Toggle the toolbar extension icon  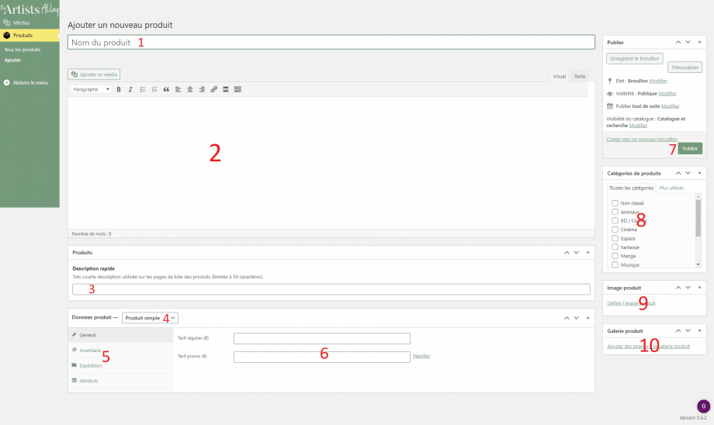click(237, 90)
